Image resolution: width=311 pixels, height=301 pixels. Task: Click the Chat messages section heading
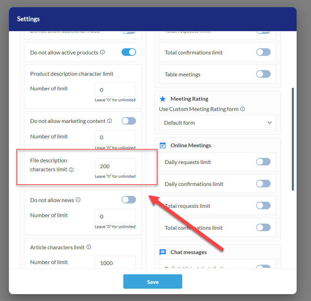coord(189,252)
